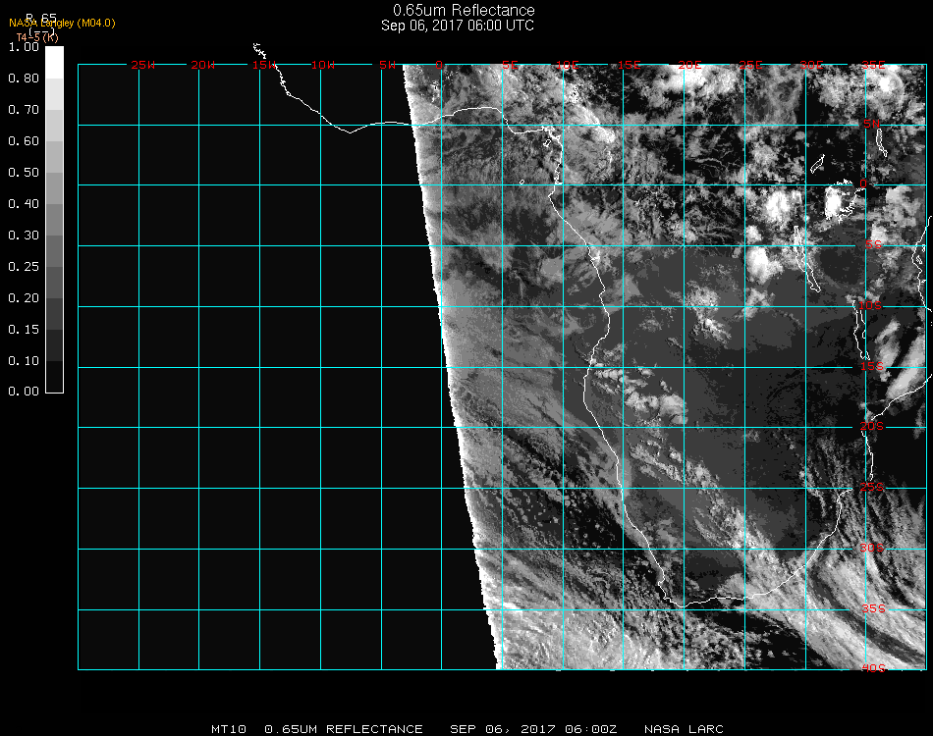Click the 5N latitude label
Screen dimensions: 933x736
click(x=872, y=124)
